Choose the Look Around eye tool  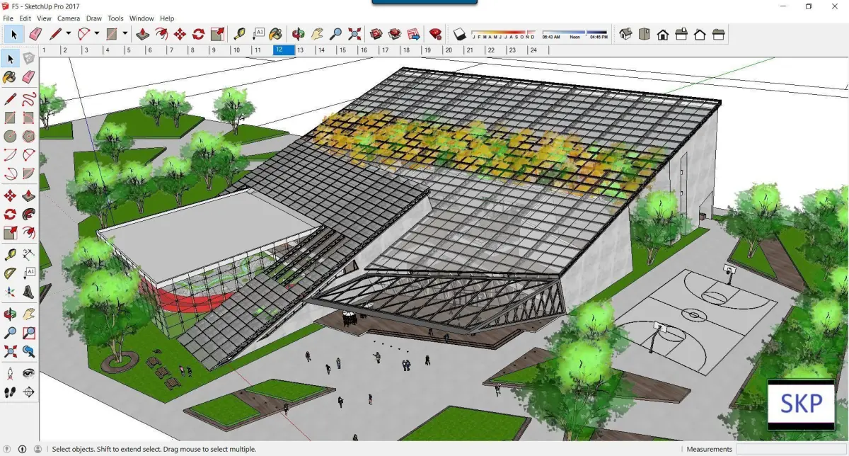[28, 372]
